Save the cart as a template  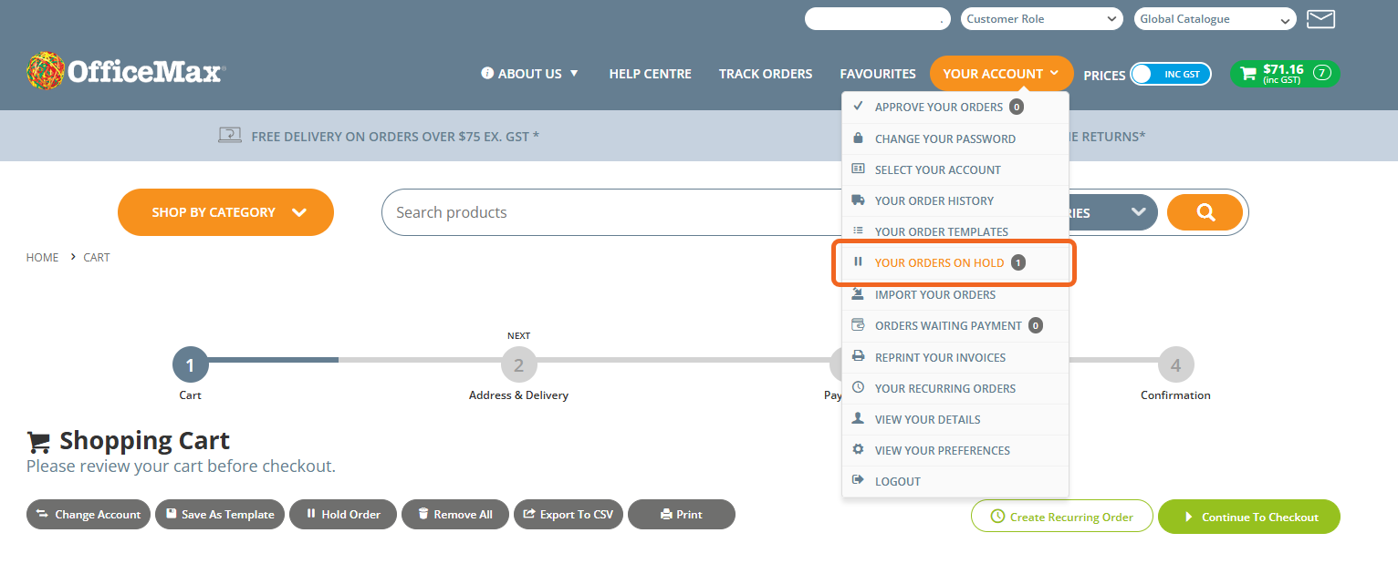pyautogui.click(x=219, y=514)
